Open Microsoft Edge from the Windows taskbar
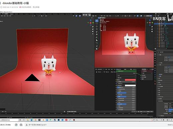Image resolution: width=173 pixels, height=129 pixels. tap(32, 120)
